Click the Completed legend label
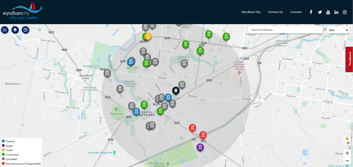This screenshot has width=353, height=167. coord(11,159)
